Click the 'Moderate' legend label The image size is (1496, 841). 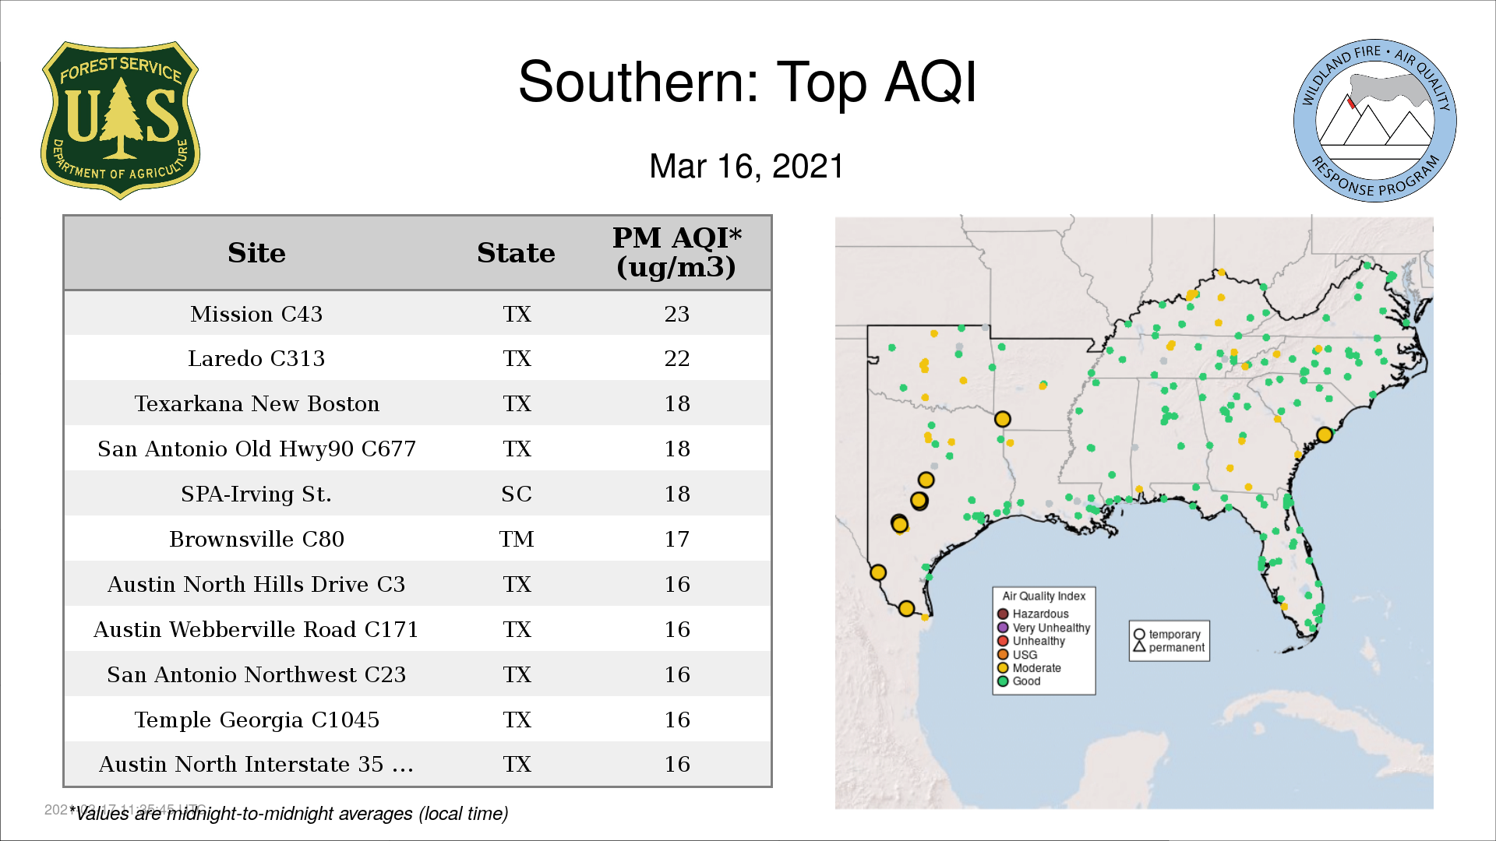pyautogui.click(x=1036, y=668)
